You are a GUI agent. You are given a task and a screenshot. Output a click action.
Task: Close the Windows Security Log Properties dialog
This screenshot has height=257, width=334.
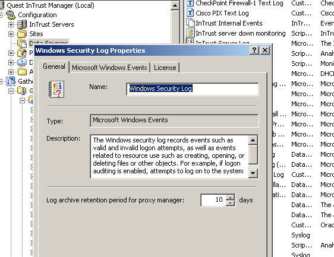point(265,50)
